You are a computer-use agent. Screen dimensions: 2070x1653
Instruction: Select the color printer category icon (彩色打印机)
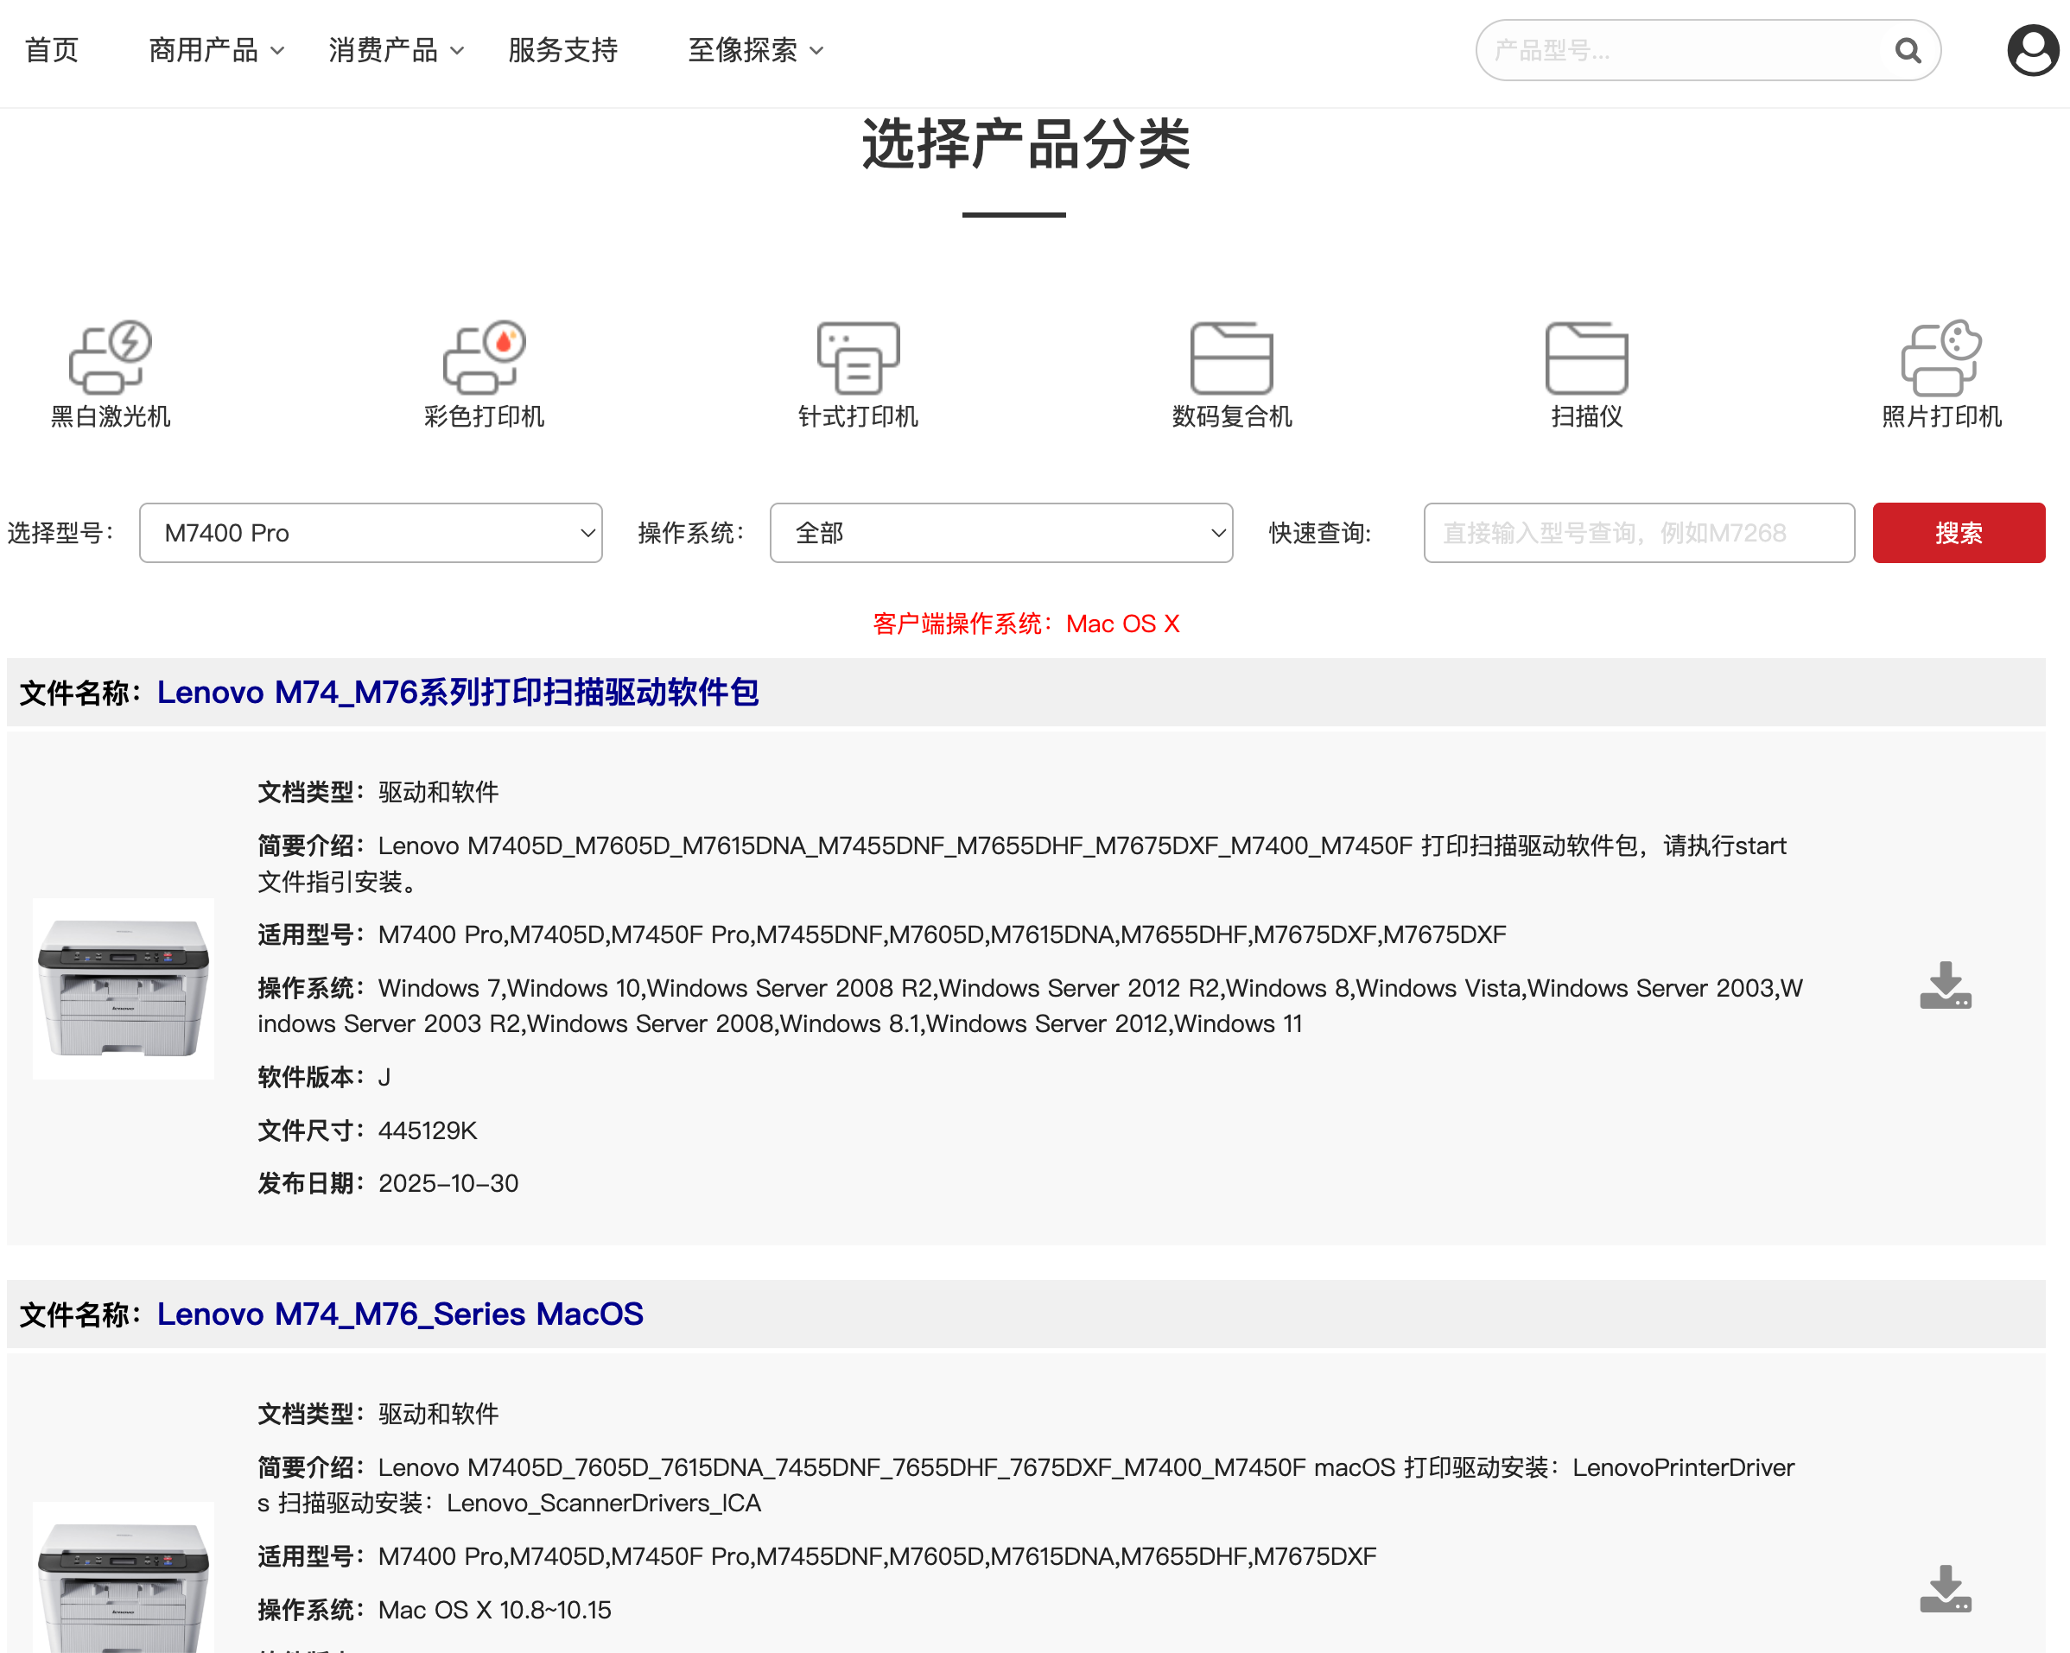pyautogui.click(x=484, y=357)
